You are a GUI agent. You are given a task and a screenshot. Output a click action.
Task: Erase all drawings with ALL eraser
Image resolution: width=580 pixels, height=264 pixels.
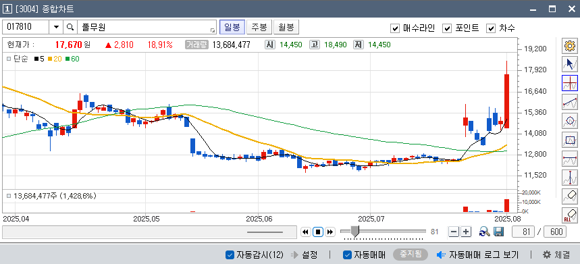570,215
